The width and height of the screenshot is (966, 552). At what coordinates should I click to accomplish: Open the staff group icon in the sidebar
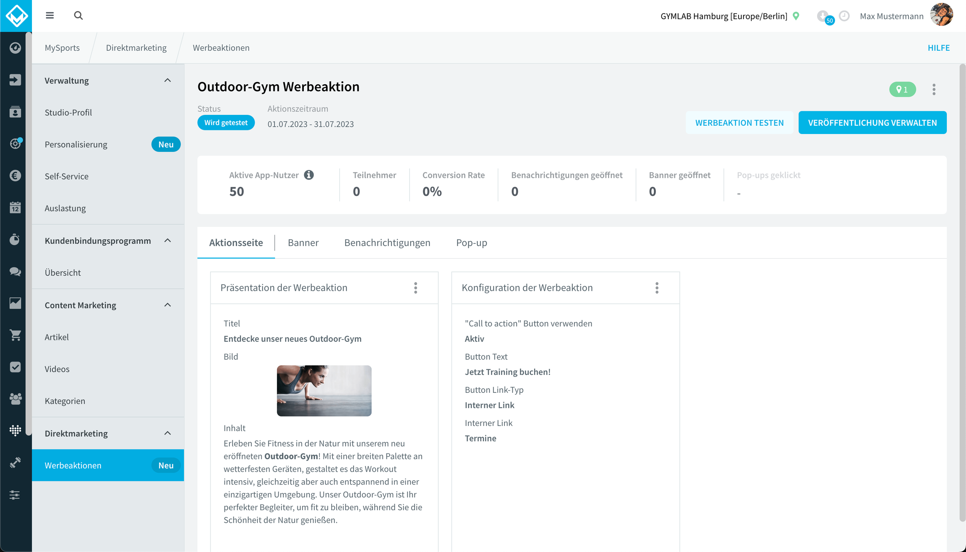point(15,399)
